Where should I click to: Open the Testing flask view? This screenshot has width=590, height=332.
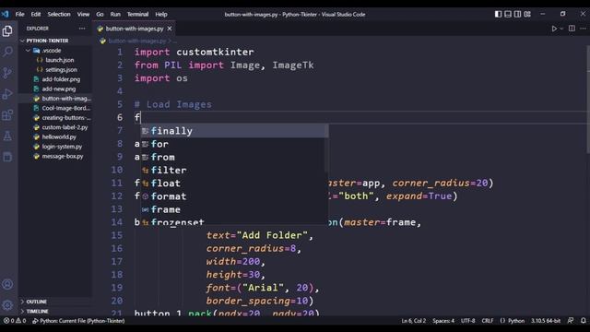point(7,136)
